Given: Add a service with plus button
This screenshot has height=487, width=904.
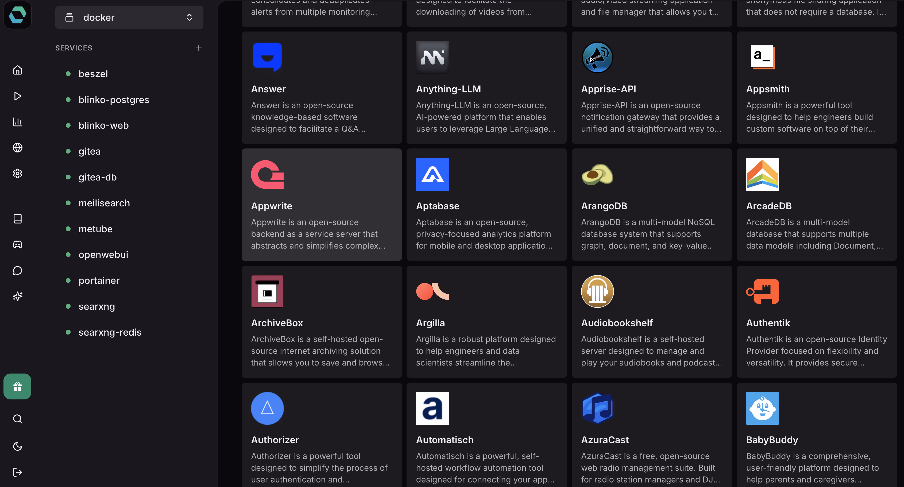Looking at the screenshot, I should (199, 48).
